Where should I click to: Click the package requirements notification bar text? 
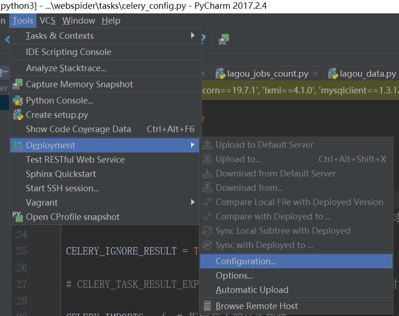pyautogui.click(x=301, y=91)
